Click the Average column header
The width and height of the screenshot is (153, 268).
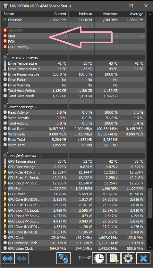tap(133, 14)
